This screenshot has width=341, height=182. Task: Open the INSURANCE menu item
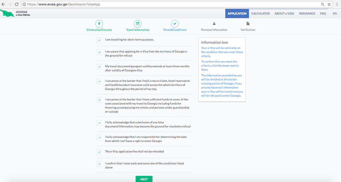tap(307, 13)
